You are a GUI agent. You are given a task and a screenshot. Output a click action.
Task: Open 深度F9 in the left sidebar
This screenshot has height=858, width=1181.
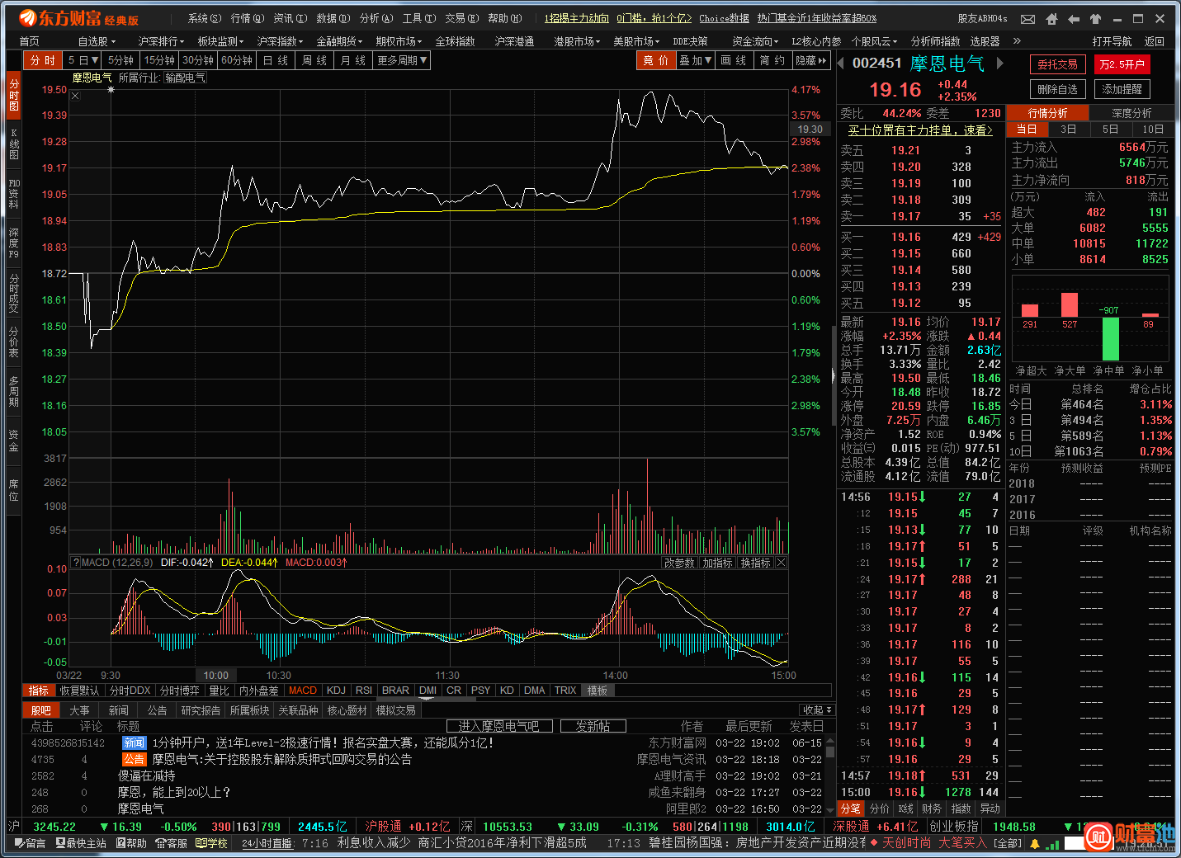tap(13, 243)
